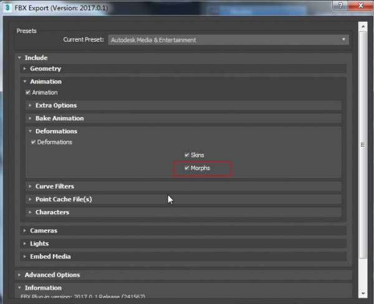
Task: Click the Current Preset label
Action: click(84, 40)
